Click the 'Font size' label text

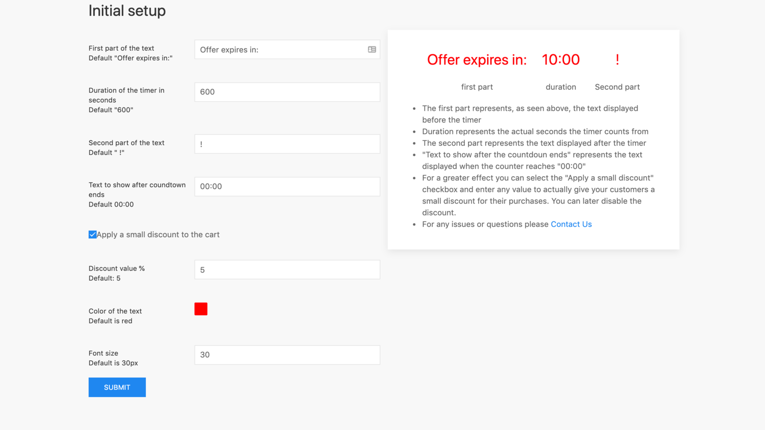click(x=103, y=353)
